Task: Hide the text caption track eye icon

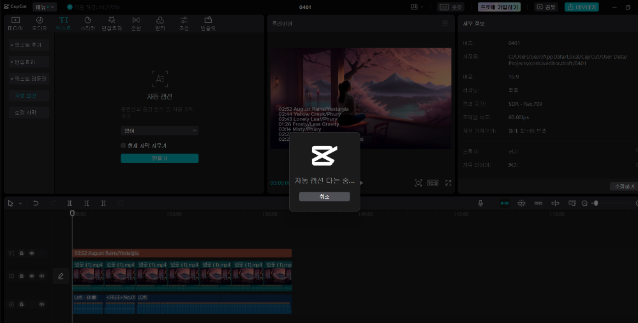Action: pos(32,253)
